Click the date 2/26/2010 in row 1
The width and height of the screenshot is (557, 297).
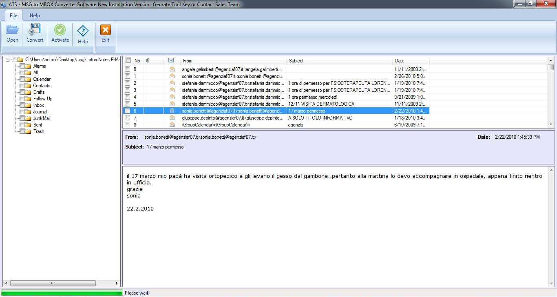pos(410,76)
